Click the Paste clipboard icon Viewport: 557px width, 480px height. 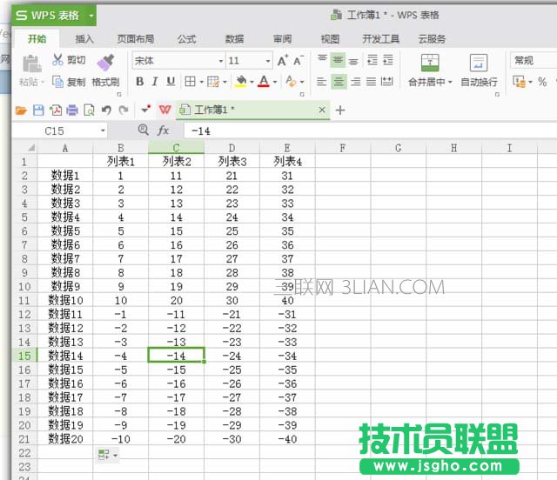coord(31,63)
